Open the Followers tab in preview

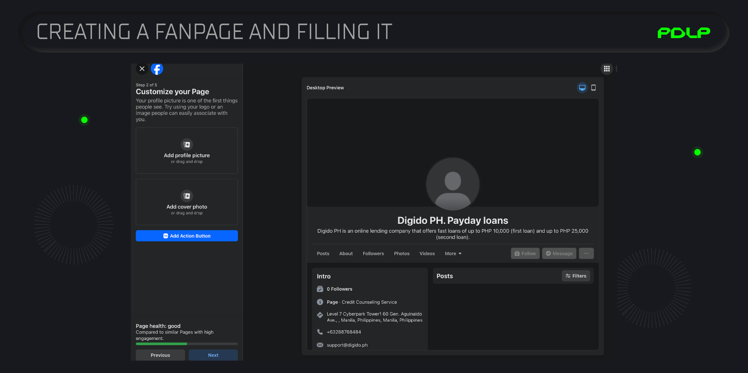pos(373,254)
